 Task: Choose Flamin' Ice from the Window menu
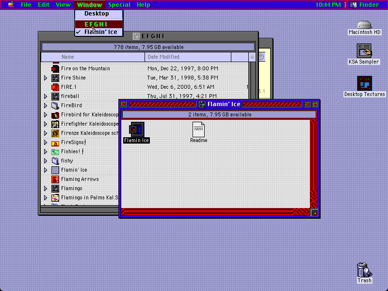(99, 32)
